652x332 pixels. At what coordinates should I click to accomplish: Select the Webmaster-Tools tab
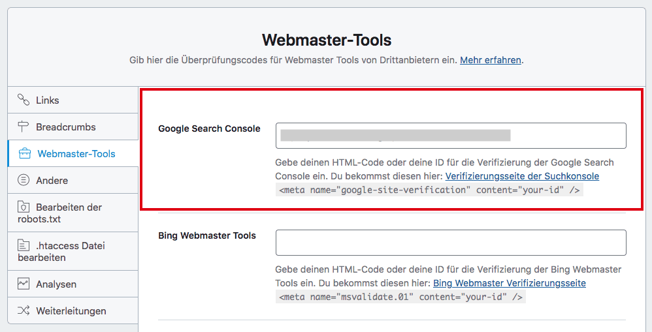pos(73,153)
